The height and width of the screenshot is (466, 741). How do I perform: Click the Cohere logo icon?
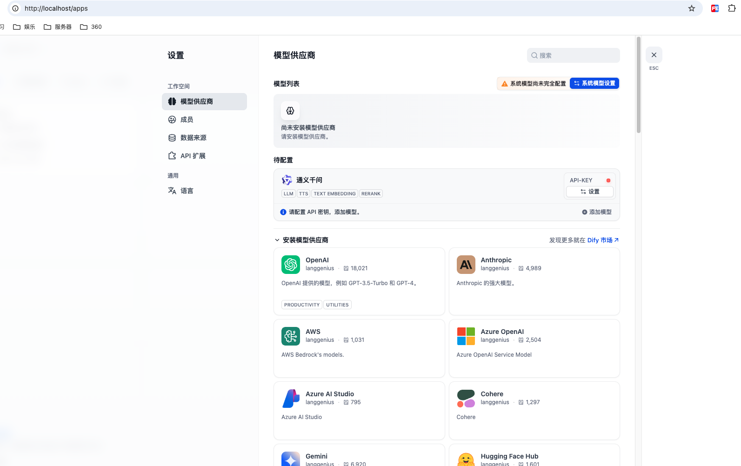click(x=466, y=399)
